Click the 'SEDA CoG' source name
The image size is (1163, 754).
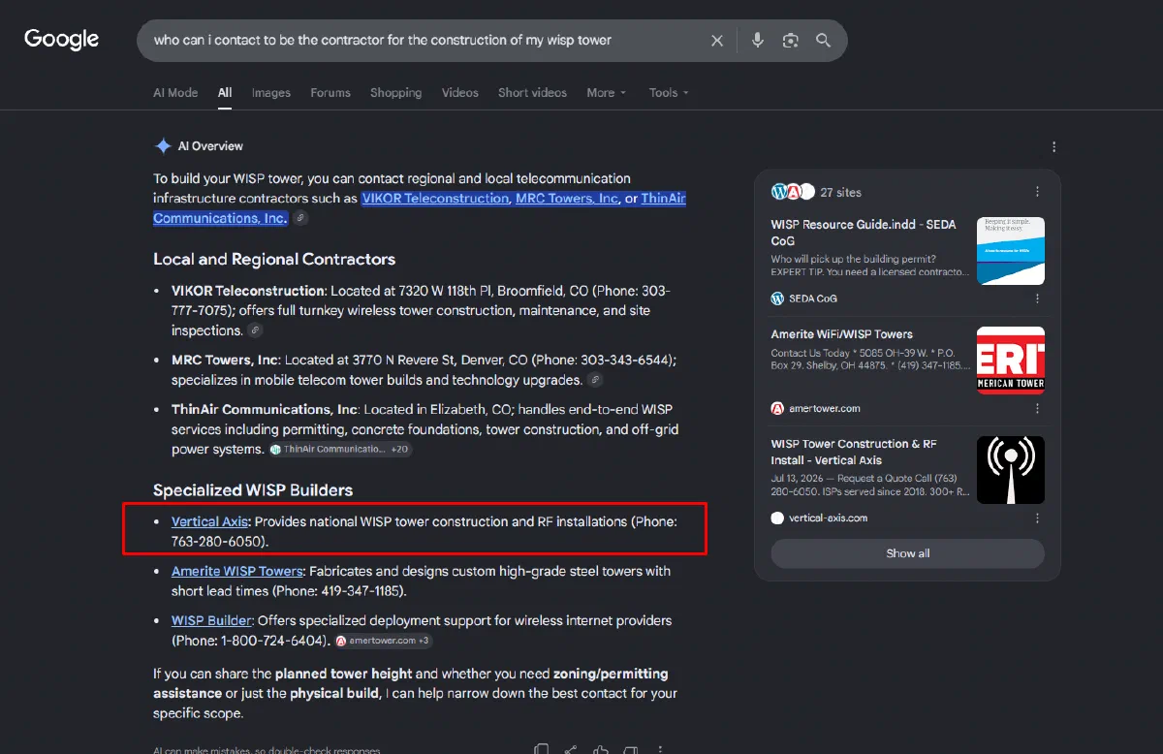click(x=813, y=298)
